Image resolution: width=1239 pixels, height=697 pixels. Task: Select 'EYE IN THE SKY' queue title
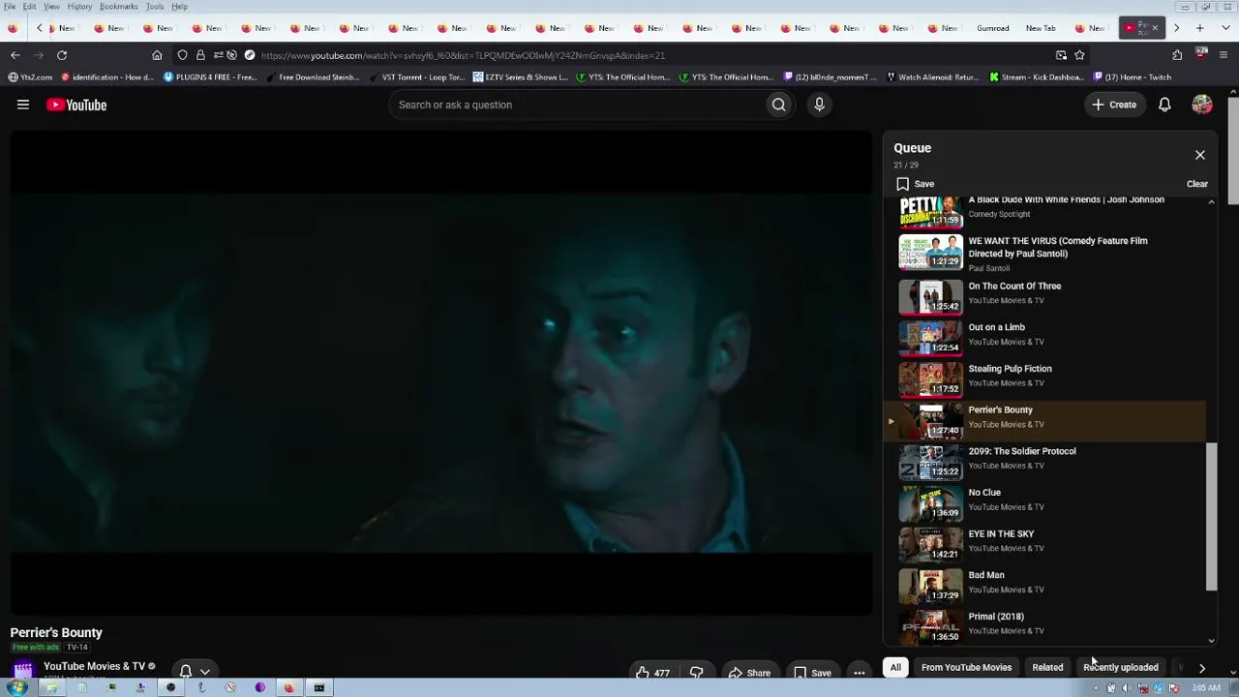point(1001,534)
